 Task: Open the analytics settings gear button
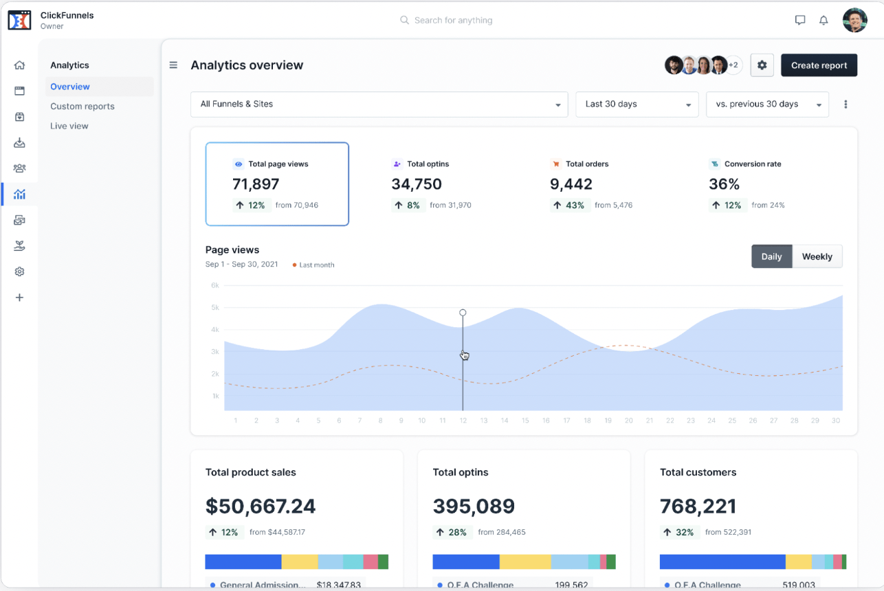[762, 65]
